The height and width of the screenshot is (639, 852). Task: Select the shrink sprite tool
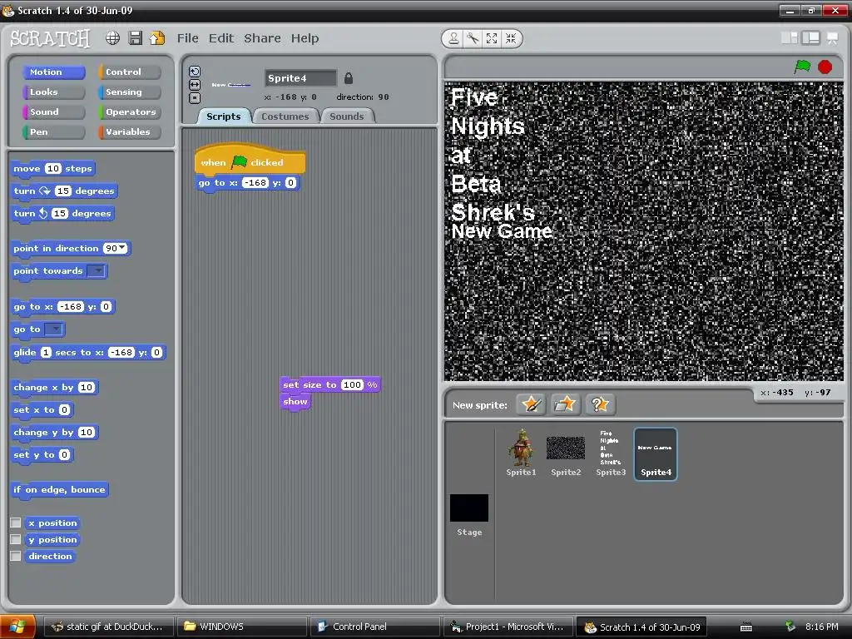511,38
